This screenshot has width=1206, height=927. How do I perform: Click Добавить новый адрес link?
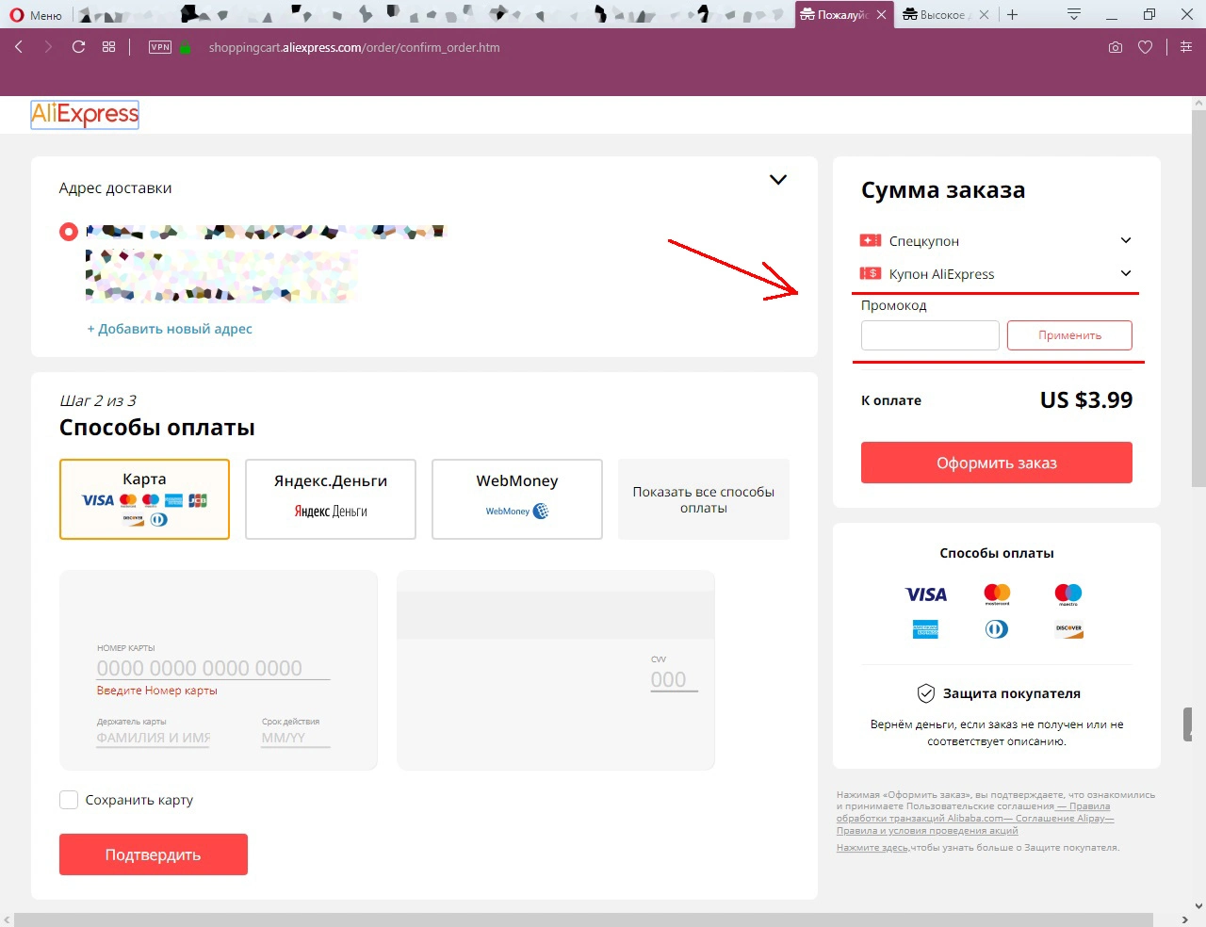click(170, 329)
